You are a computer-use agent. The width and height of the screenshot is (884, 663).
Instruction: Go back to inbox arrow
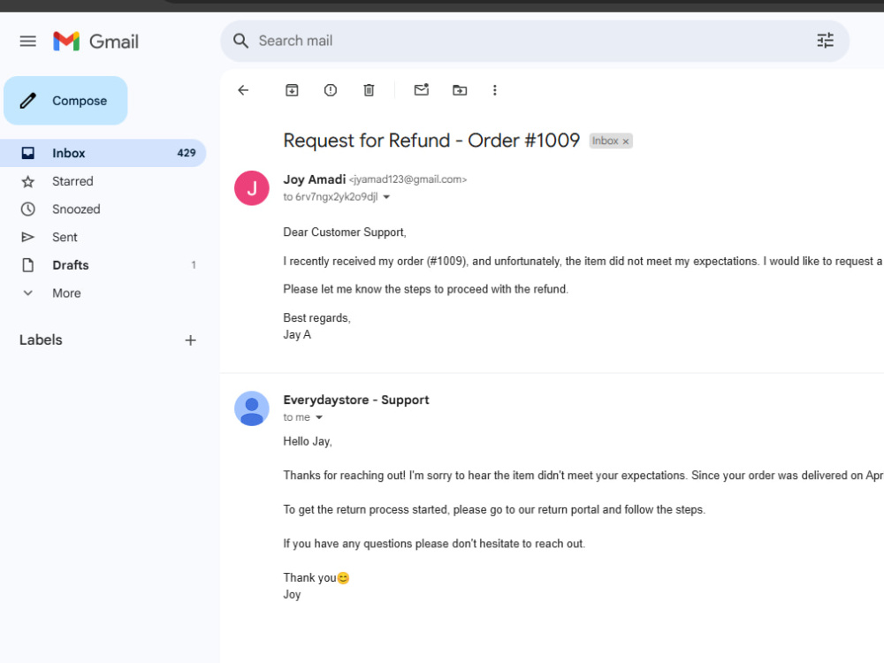243,90
